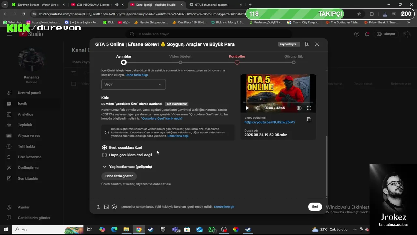Open Topluluk in sidebar
Screen dimensions: 417x235
coord(25,125)
